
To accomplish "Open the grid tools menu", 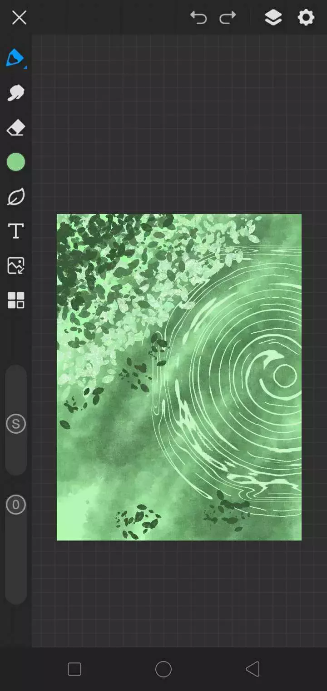I will point(16,300).
